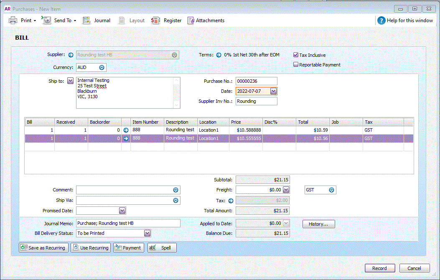This screenshot has height=280, width=440.
Task: Click the Journal Memo field
Action: (x=128, y=223)
